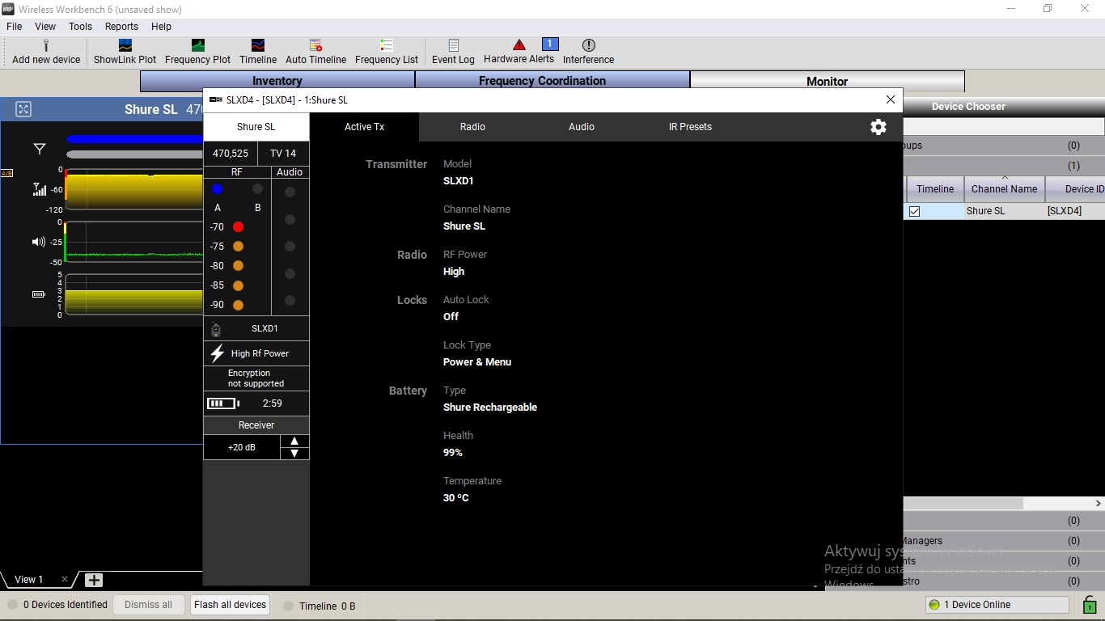The width and height of the screenshot is (1105, 621).
Task: Click the +20 dB receiver gain field
Action: click(242, 447)
